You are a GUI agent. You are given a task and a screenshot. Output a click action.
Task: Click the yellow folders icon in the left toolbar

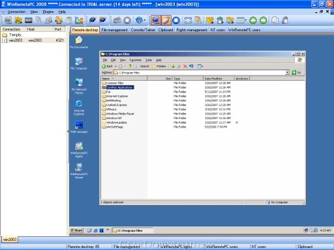pos(18,20)
